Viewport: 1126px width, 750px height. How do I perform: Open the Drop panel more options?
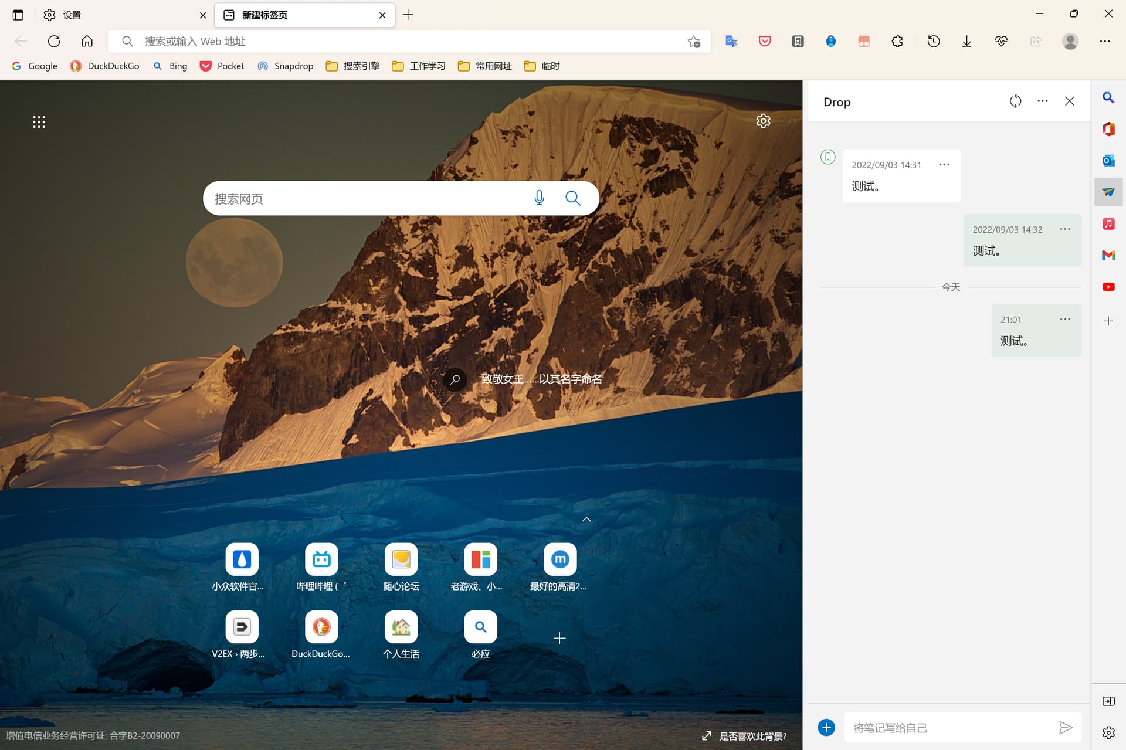(1042, 101)
